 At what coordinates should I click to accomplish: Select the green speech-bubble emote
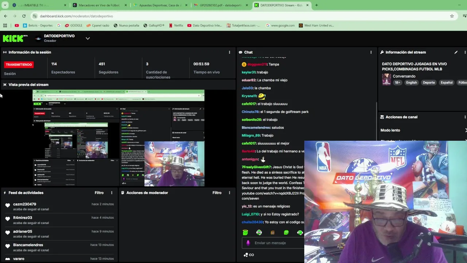(x=286, y=232)
